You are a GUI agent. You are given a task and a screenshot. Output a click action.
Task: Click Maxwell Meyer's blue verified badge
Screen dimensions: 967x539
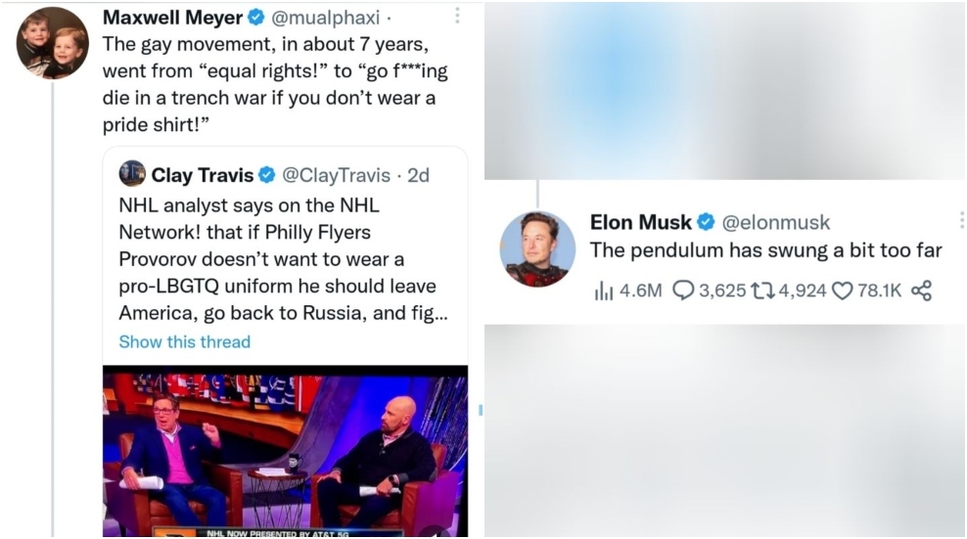pyautogui.click(x=255, y=18)
